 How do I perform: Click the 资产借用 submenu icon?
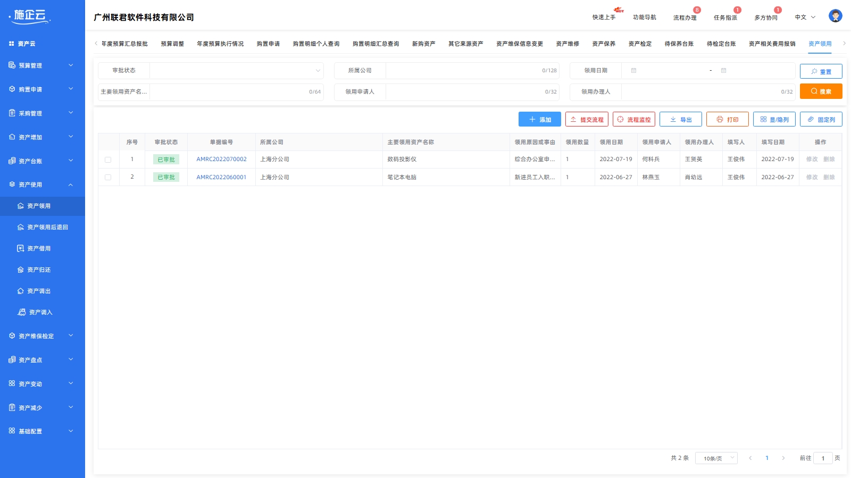(x=20, y=248)
